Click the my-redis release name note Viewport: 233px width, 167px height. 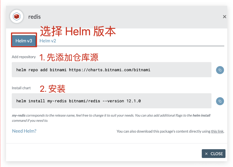[x=111, y=118]
